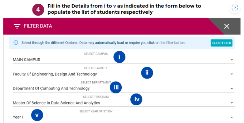Click the blue marker labeled iii
The image size is (244, 123).
click(116, 87)
